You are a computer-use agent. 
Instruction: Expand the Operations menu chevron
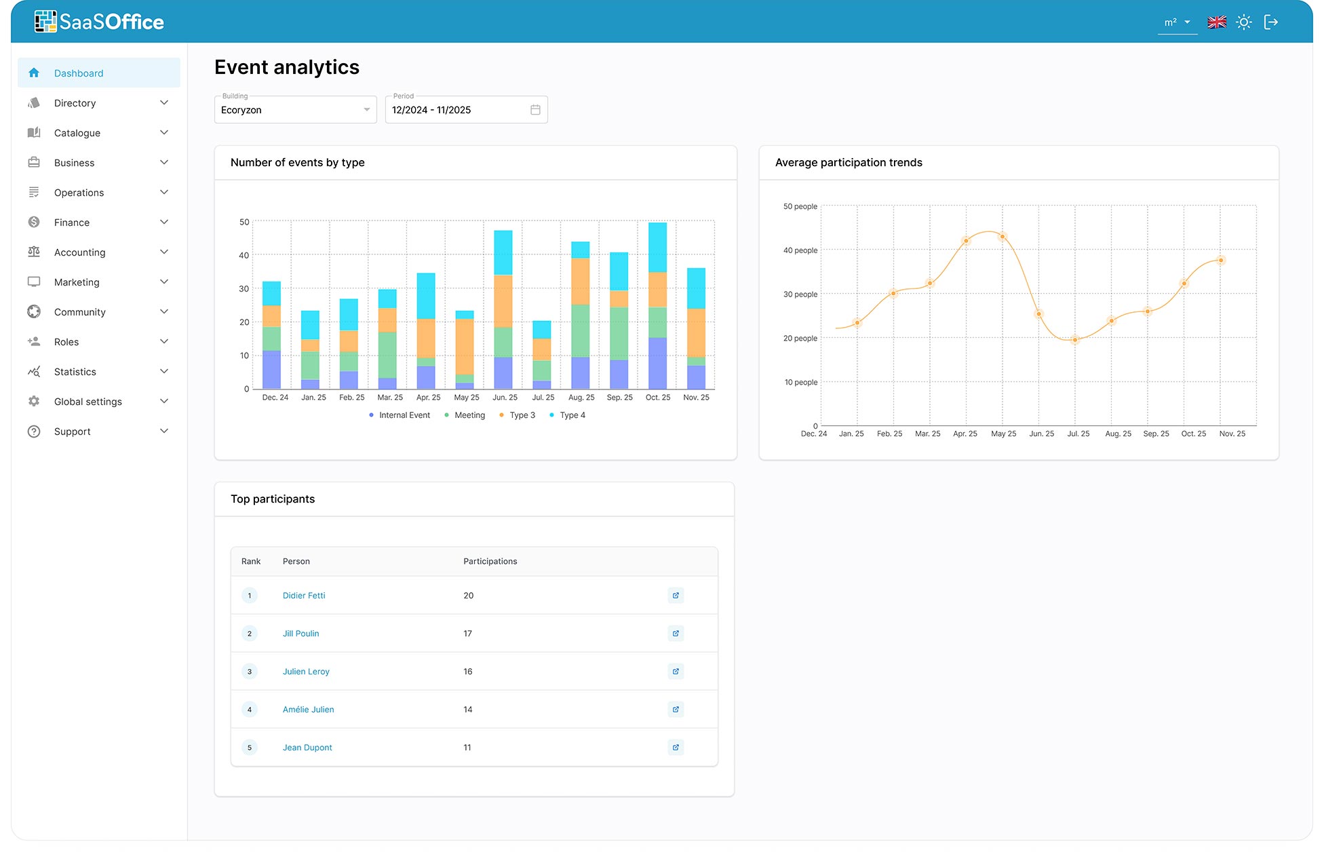pos(164,192)
